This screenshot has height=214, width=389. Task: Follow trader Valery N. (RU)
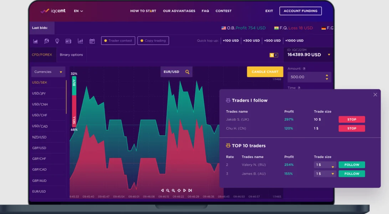coord(352,164)
